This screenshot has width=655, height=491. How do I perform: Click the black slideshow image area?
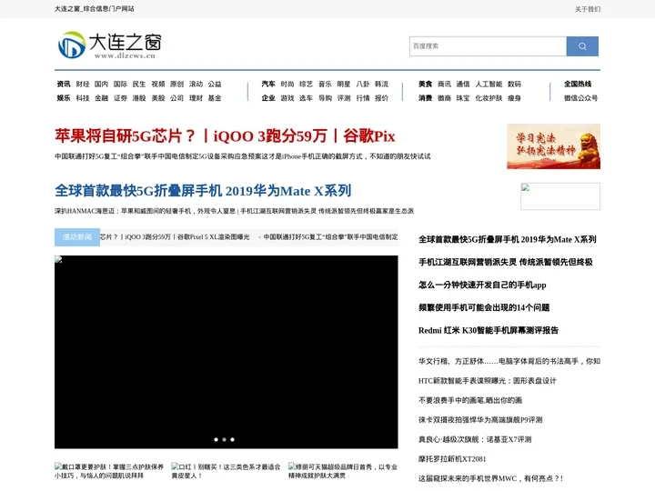(x=226, y=352)
